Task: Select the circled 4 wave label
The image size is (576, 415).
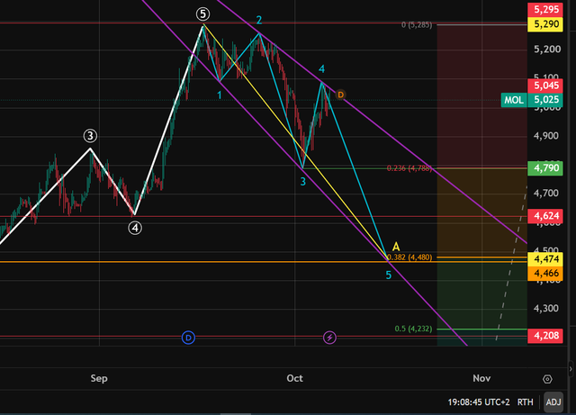Action: (135, 228)
